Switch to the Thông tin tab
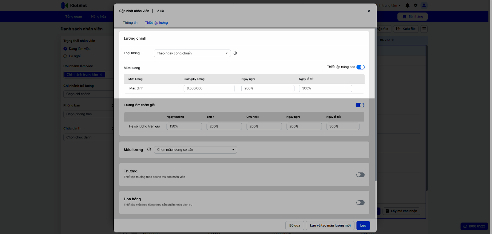This screenshot has width=492, height=234. pos(130,23)
